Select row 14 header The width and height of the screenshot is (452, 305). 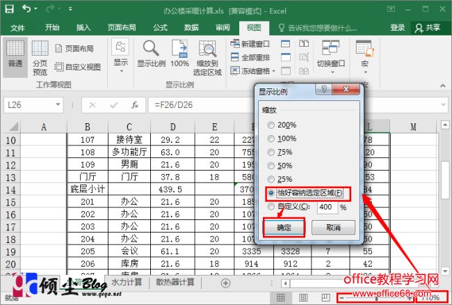pyautogui.click(x=10, y=189)
